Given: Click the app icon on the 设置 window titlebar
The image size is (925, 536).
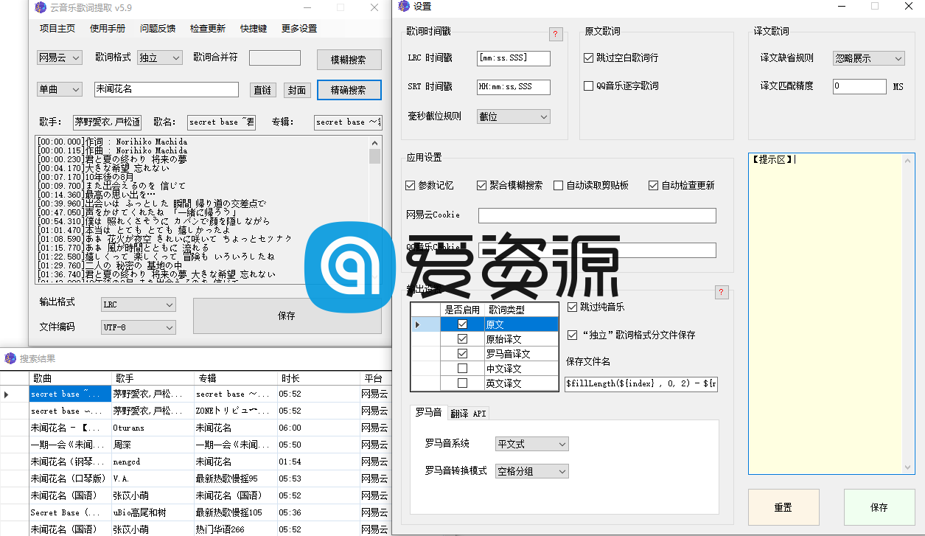Looking at the screenshot, I should click(402, 7).
